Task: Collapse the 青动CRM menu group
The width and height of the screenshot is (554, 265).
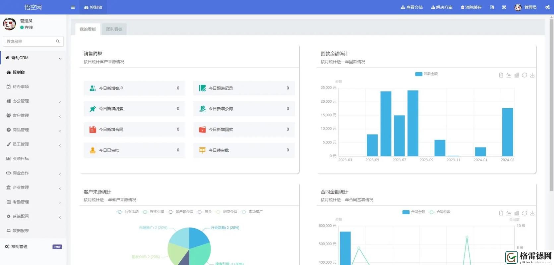Action: tap(33, 58)
